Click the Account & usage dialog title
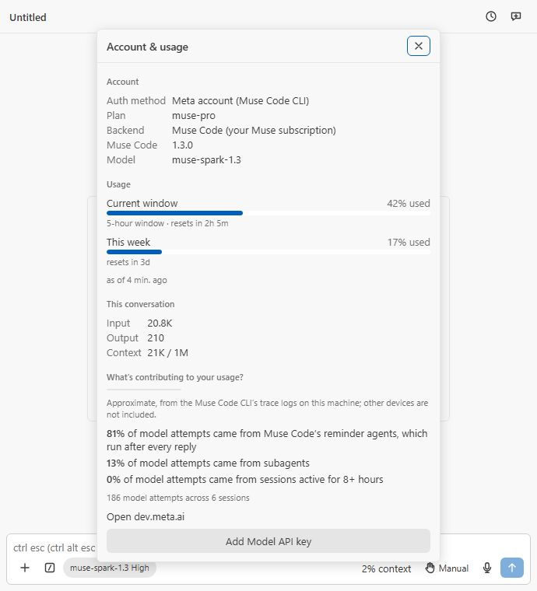The width and height of the screenshot is (537, 591). [147, 47]
